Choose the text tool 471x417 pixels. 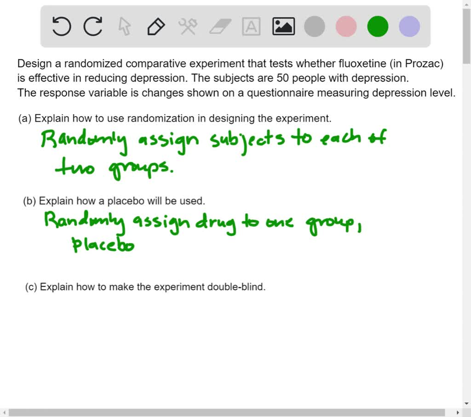pyautogui.click(x=251, y=26)
